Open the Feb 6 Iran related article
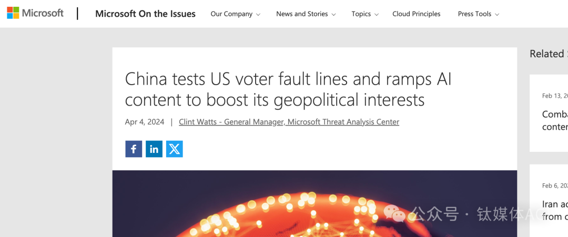 [555, 210]
